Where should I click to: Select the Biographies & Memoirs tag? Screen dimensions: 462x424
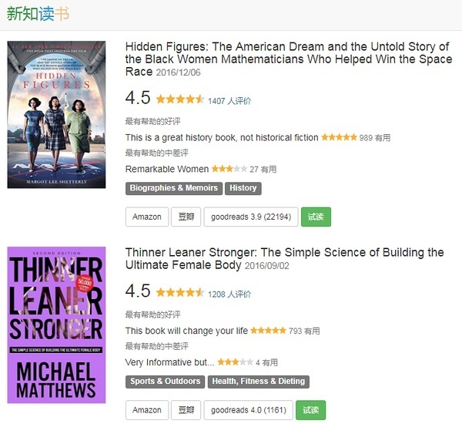click(174, 188)
